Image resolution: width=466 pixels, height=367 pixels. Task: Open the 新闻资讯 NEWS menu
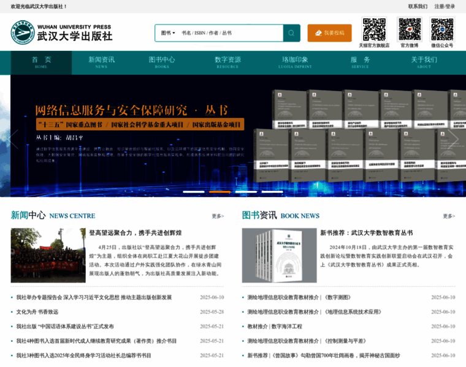point(101,62)
